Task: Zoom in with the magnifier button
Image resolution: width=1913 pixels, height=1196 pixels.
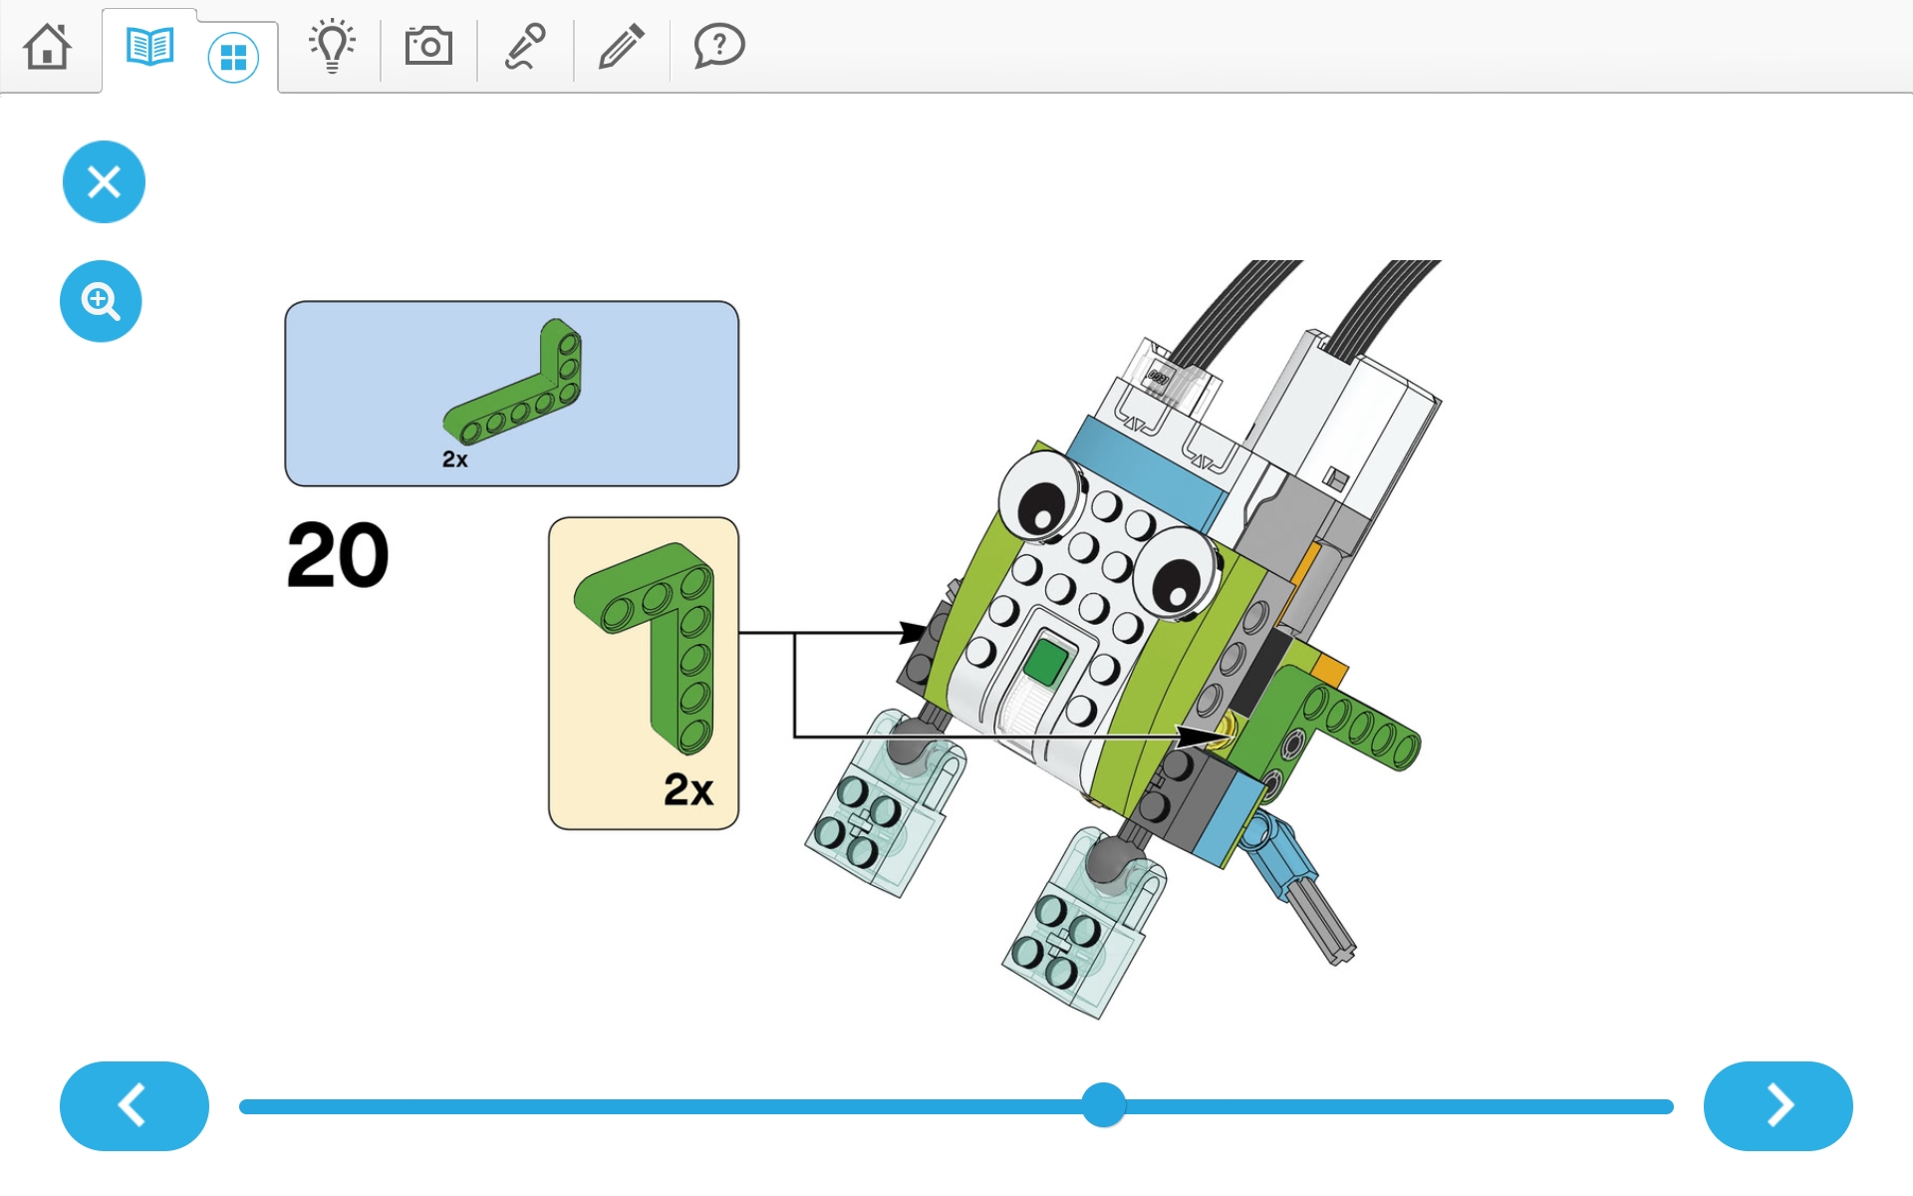Action: [101, 301]
